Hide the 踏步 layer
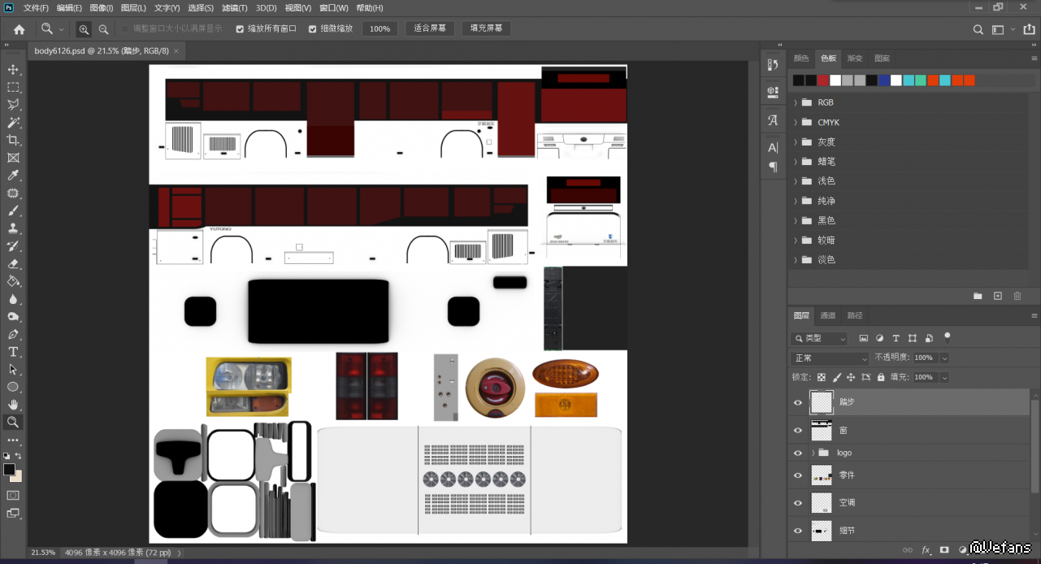The width and height of the screenshot is (1041, 564). (x=798, y=402)
